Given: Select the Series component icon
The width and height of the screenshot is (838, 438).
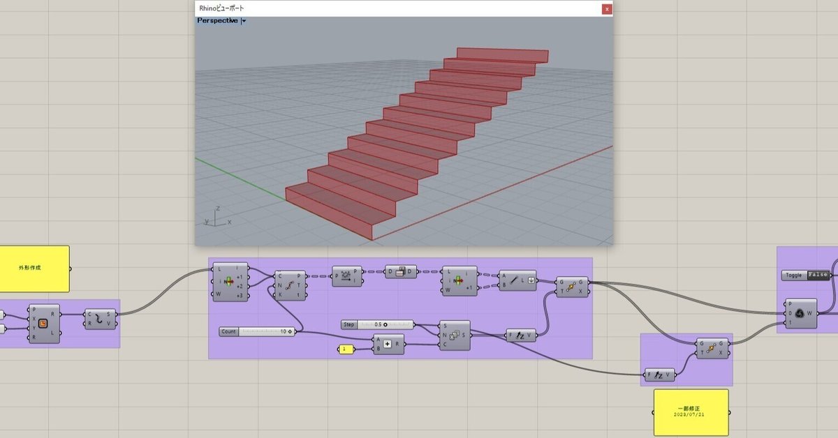Looking at the screenshot, I should click(x=454, y=335).
